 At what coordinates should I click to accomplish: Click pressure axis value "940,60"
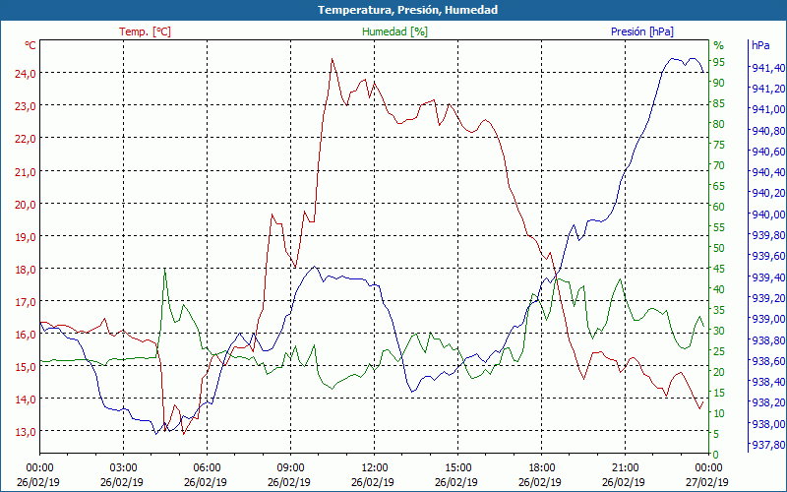[x=768, y=152]
